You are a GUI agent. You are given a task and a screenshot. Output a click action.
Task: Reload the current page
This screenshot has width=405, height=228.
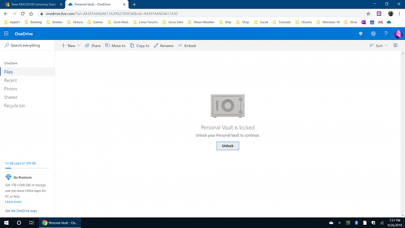pyautogui.click(x=23, y=14)
